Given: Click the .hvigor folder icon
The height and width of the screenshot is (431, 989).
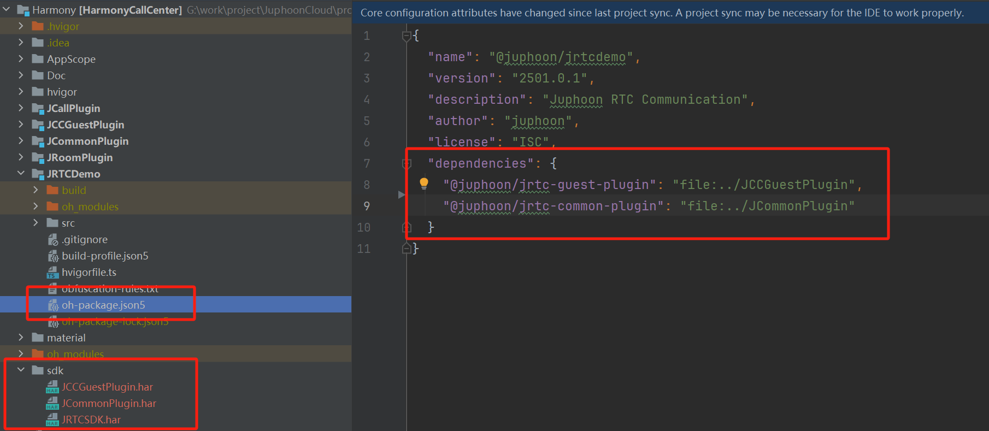Looking at the screenshot, I should pyautogui.click(x=38, y=26).
